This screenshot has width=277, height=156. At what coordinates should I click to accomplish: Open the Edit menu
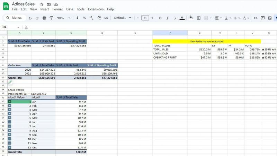(24, 9)
